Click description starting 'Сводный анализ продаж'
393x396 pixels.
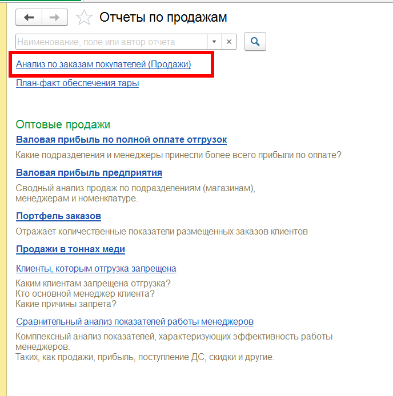click(135, 193)
